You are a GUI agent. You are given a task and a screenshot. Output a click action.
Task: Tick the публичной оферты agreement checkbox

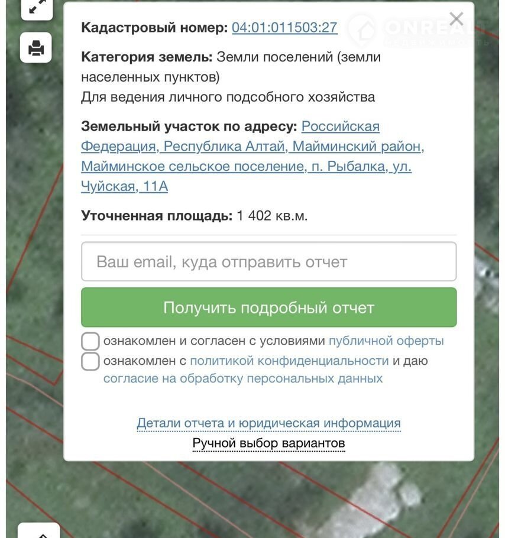90,342
